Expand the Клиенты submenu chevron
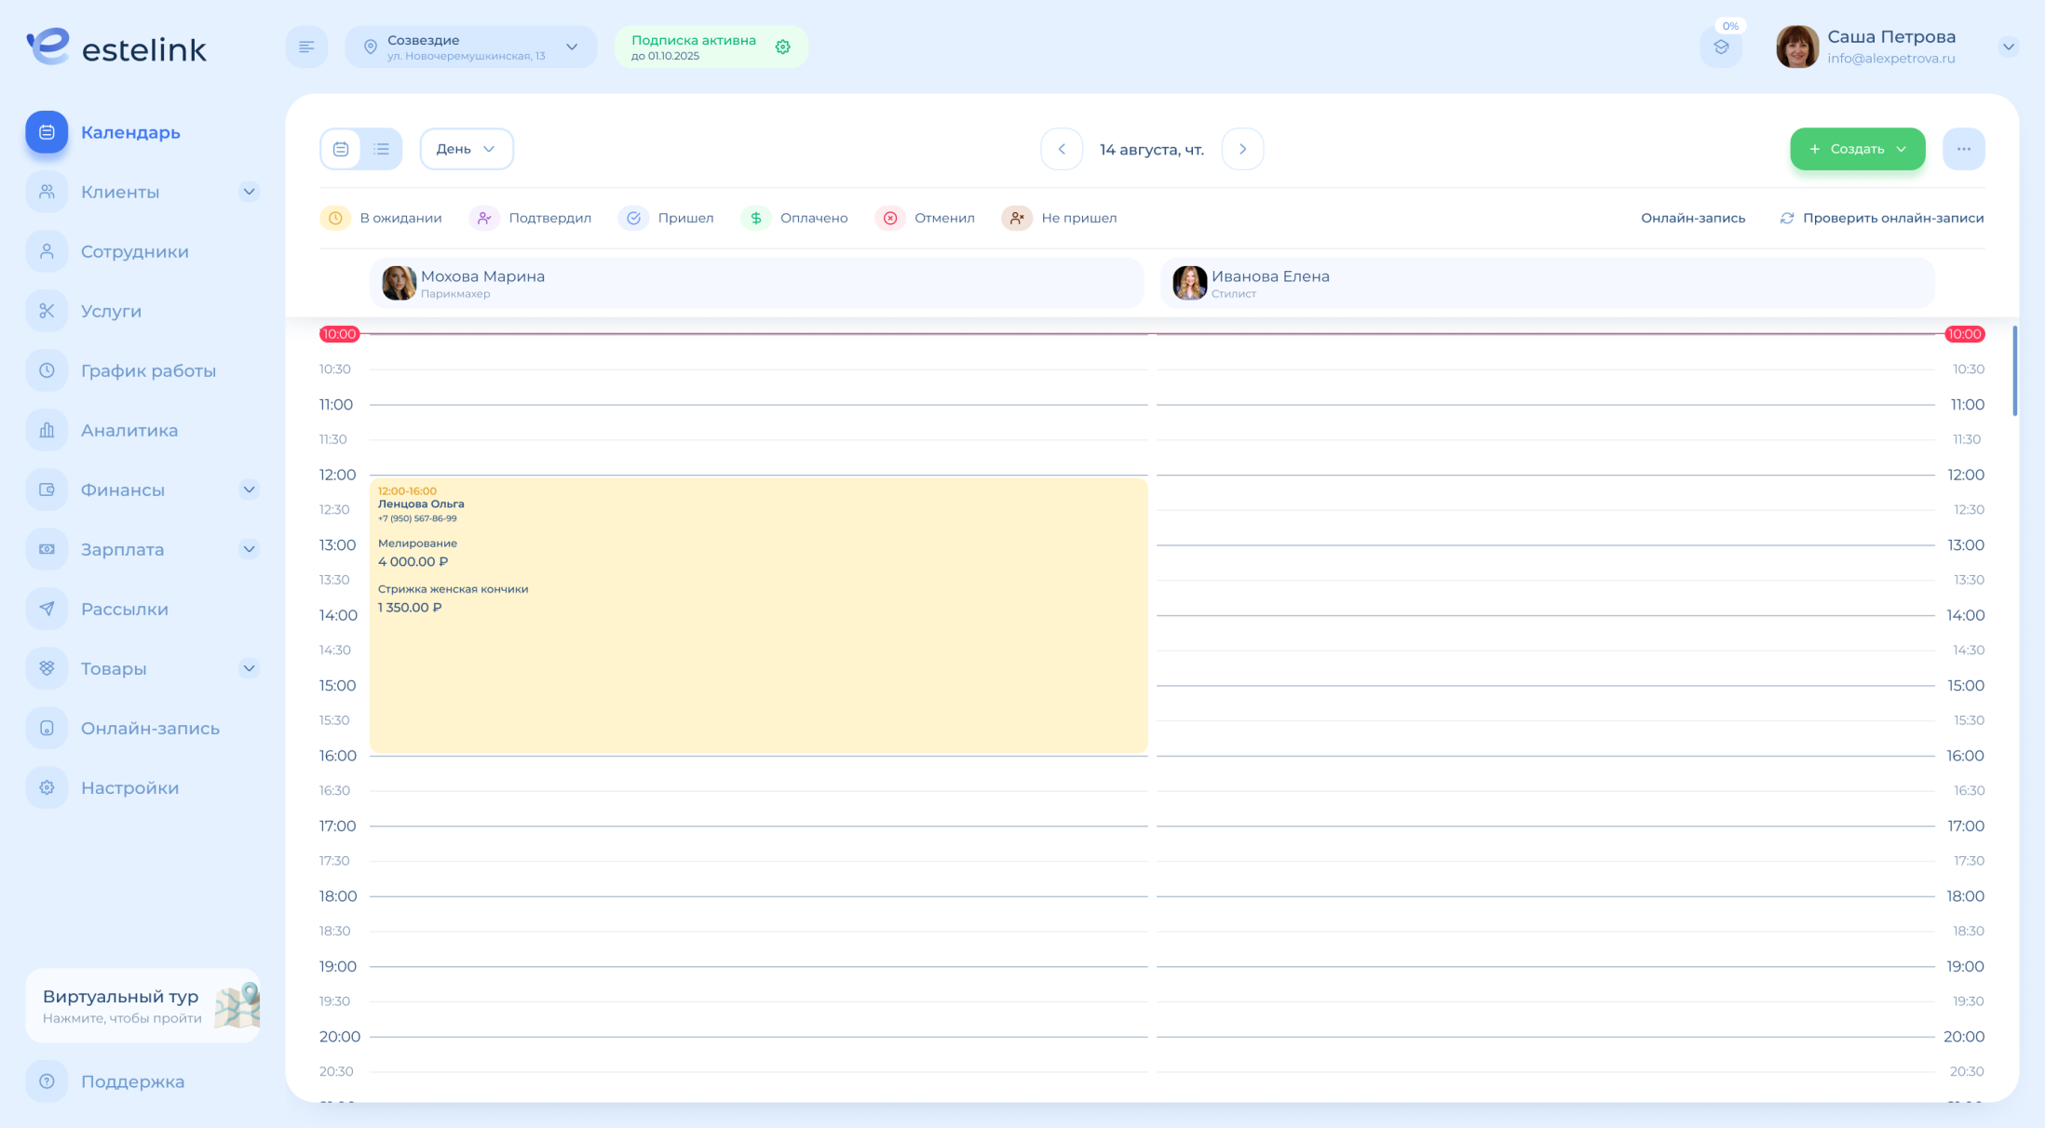 pyautogui.click(x=249, y=192)
